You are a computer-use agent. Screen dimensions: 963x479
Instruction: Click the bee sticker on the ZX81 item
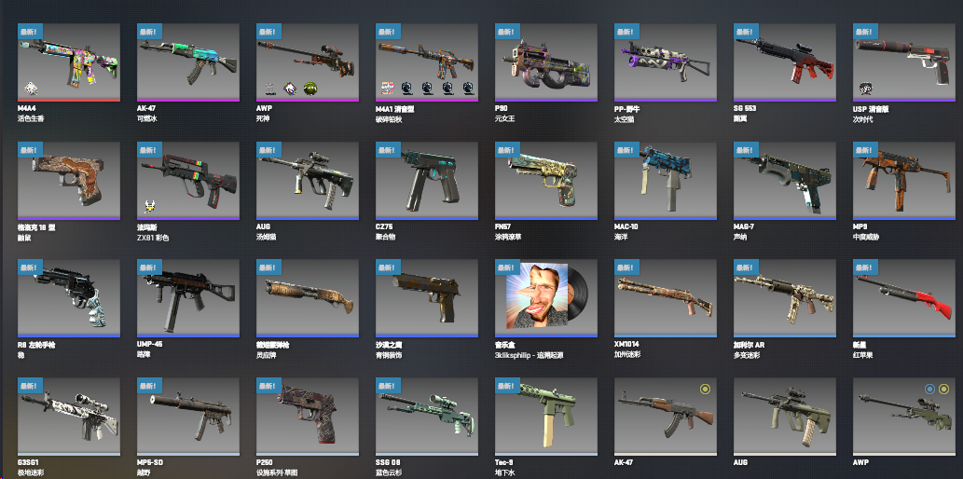point(149,206)
